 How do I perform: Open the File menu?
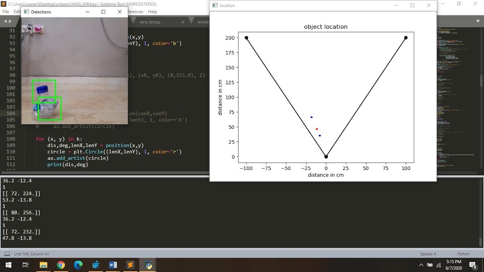click(x=6, y=12)
